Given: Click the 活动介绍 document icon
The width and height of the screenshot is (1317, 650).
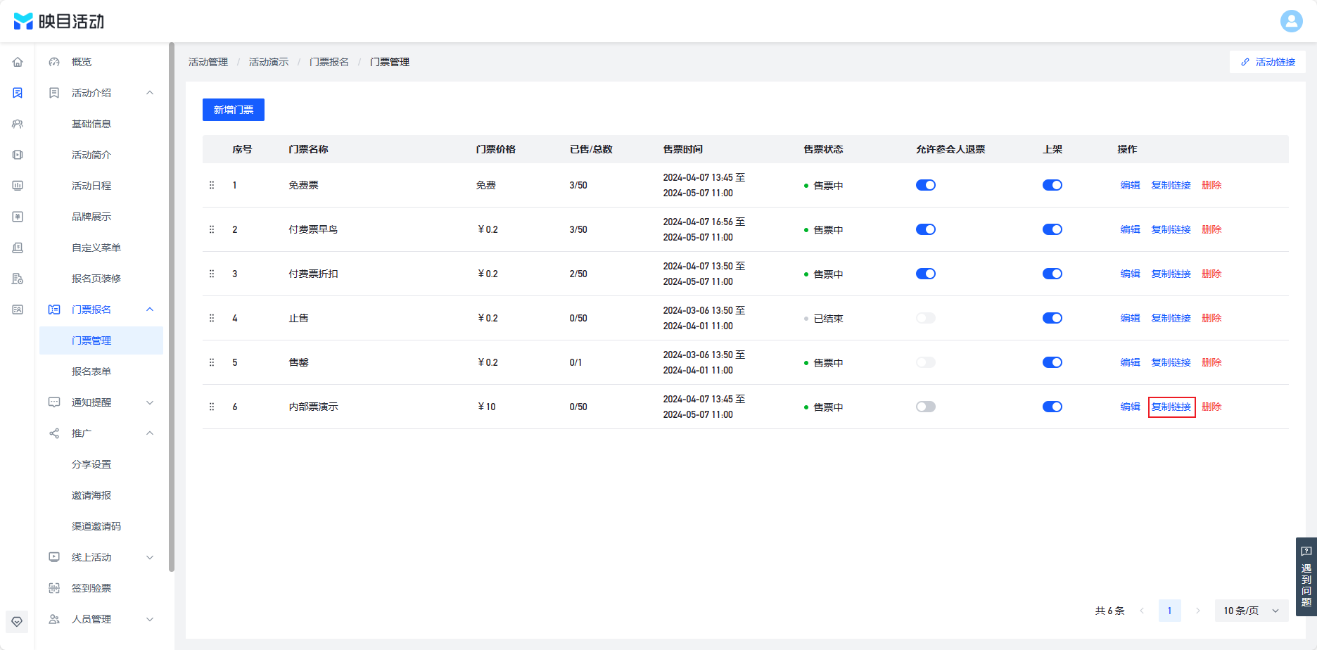Looking at the screenshot, I should click(x=54, y=93).
